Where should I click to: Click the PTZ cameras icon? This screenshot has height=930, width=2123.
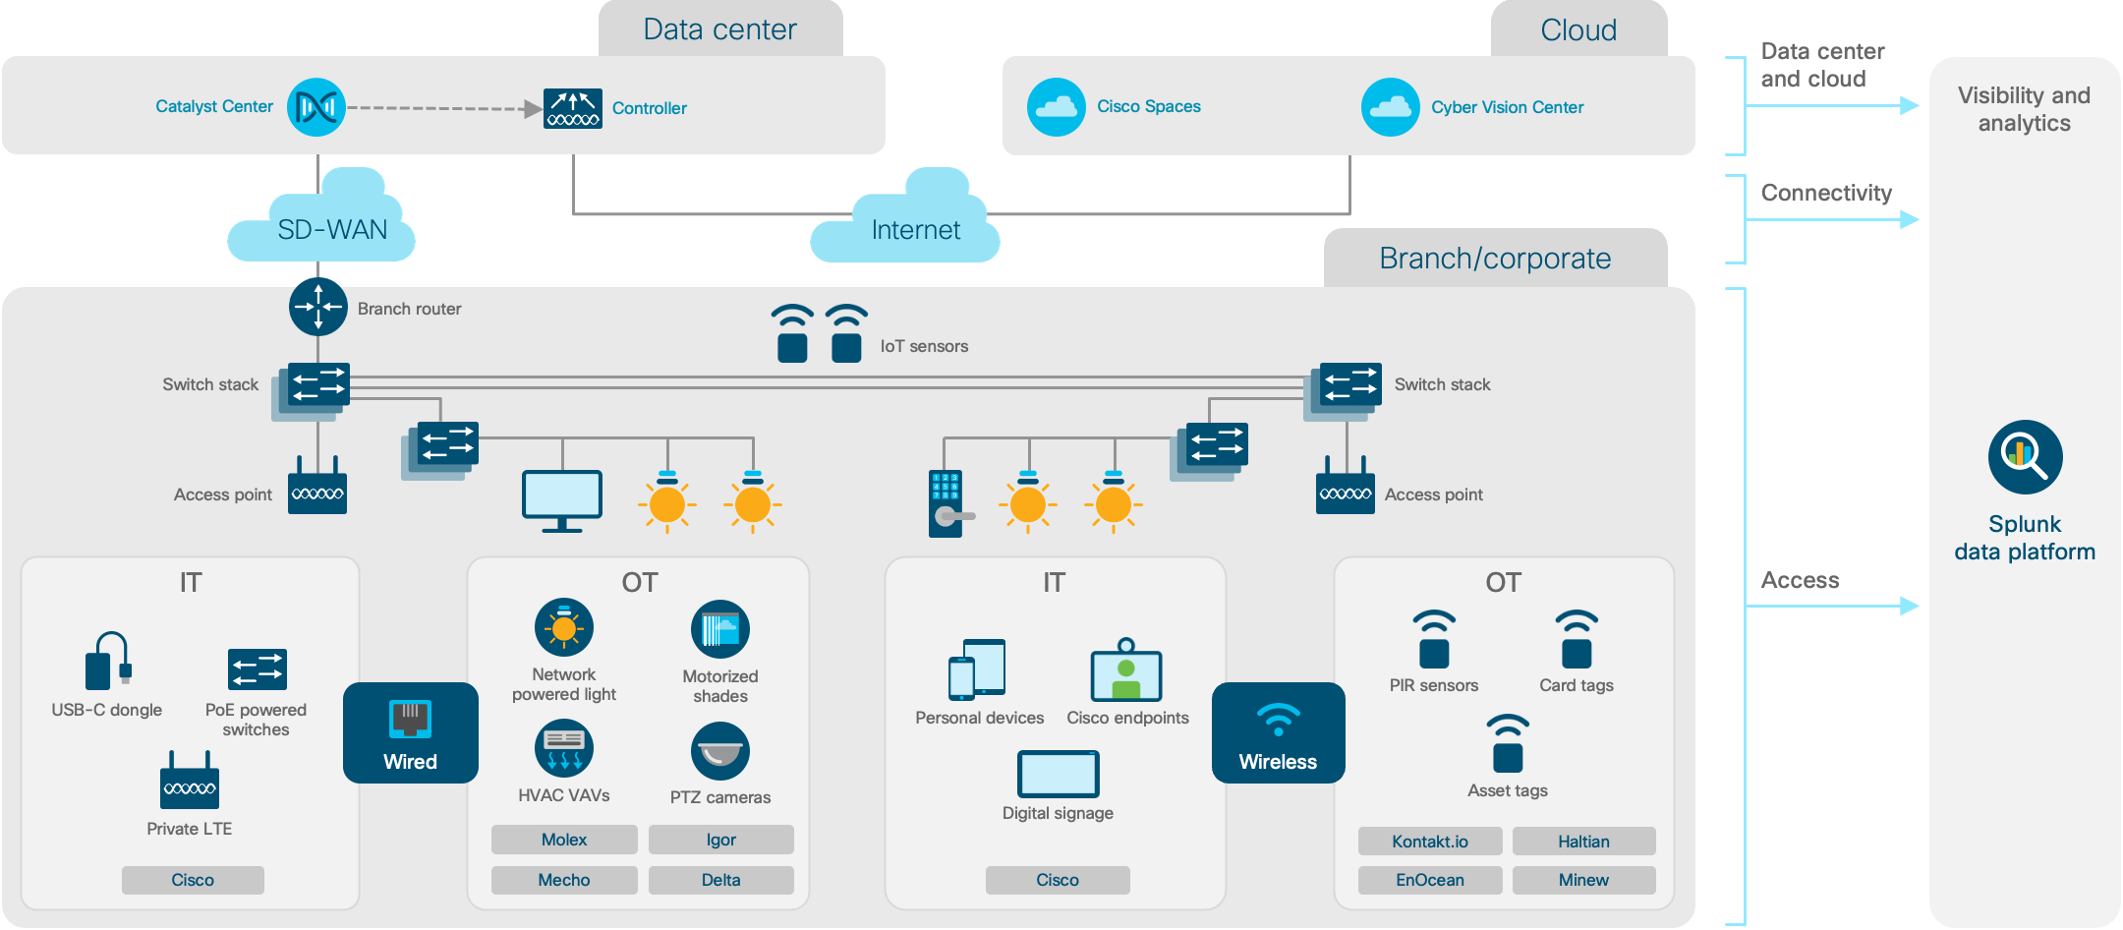tap(720, 751)
